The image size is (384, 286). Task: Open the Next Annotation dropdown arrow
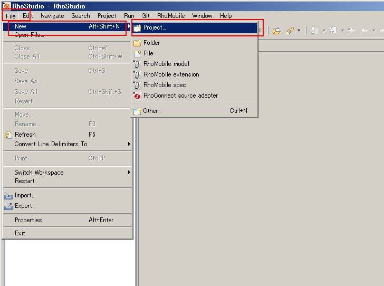point(324,31)
